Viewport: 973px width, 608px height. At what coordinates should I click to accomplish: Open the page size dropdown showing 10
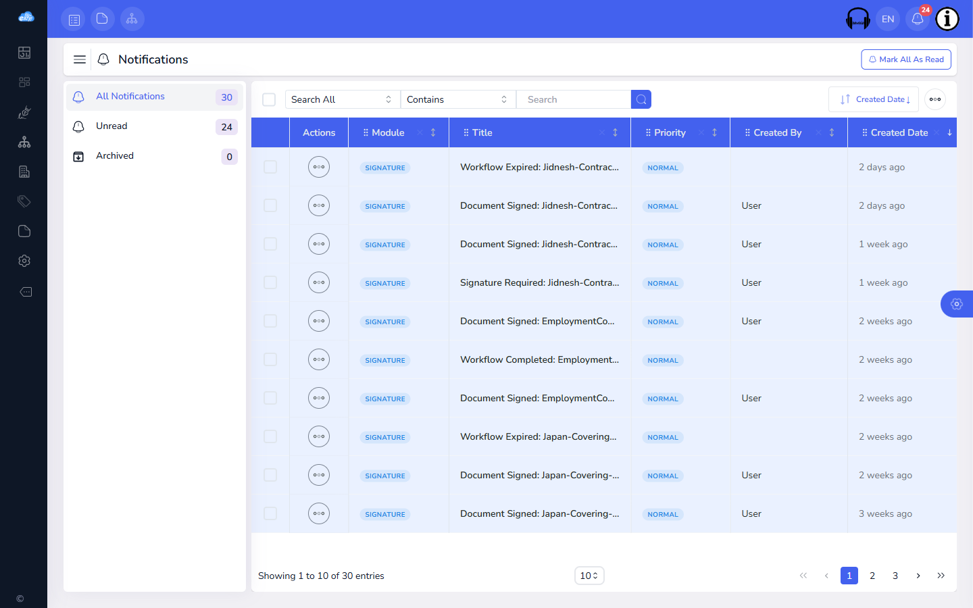tap(589, 576)
